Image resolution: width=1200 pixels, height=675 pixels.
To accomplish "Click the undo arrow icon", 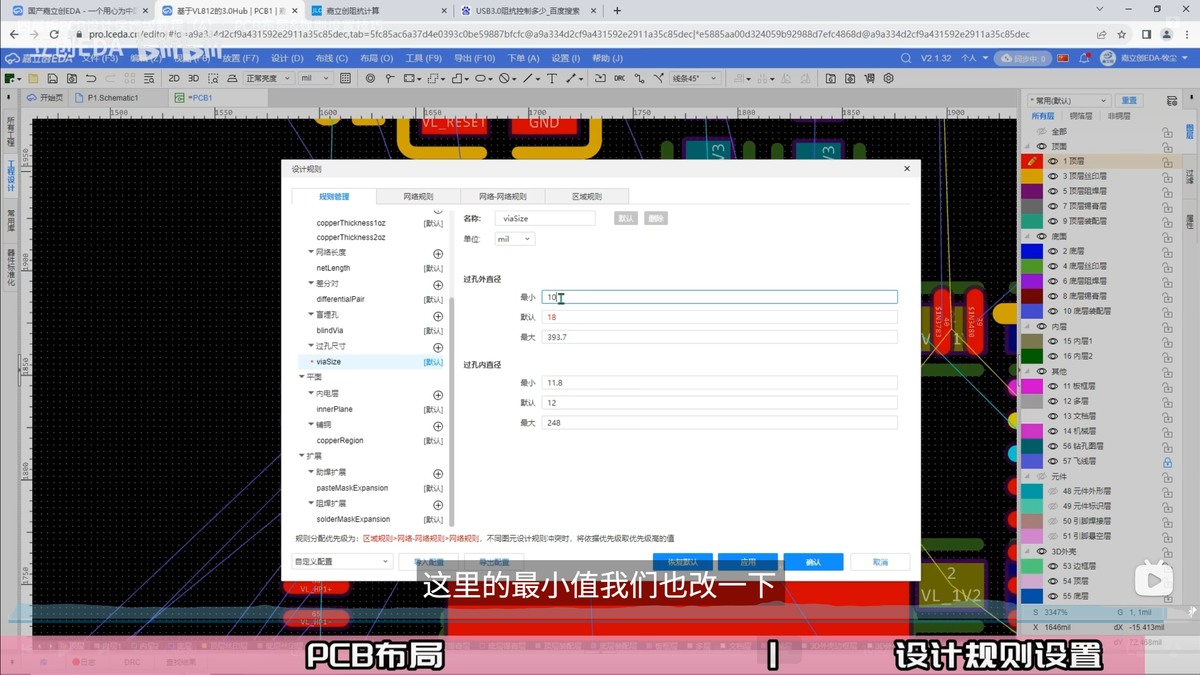I will (x=91, y=78).
